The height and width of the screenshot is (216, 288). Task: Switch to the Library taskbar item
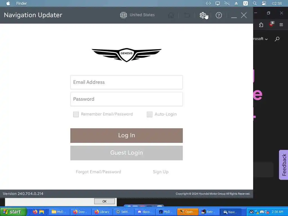pos(102,212)
